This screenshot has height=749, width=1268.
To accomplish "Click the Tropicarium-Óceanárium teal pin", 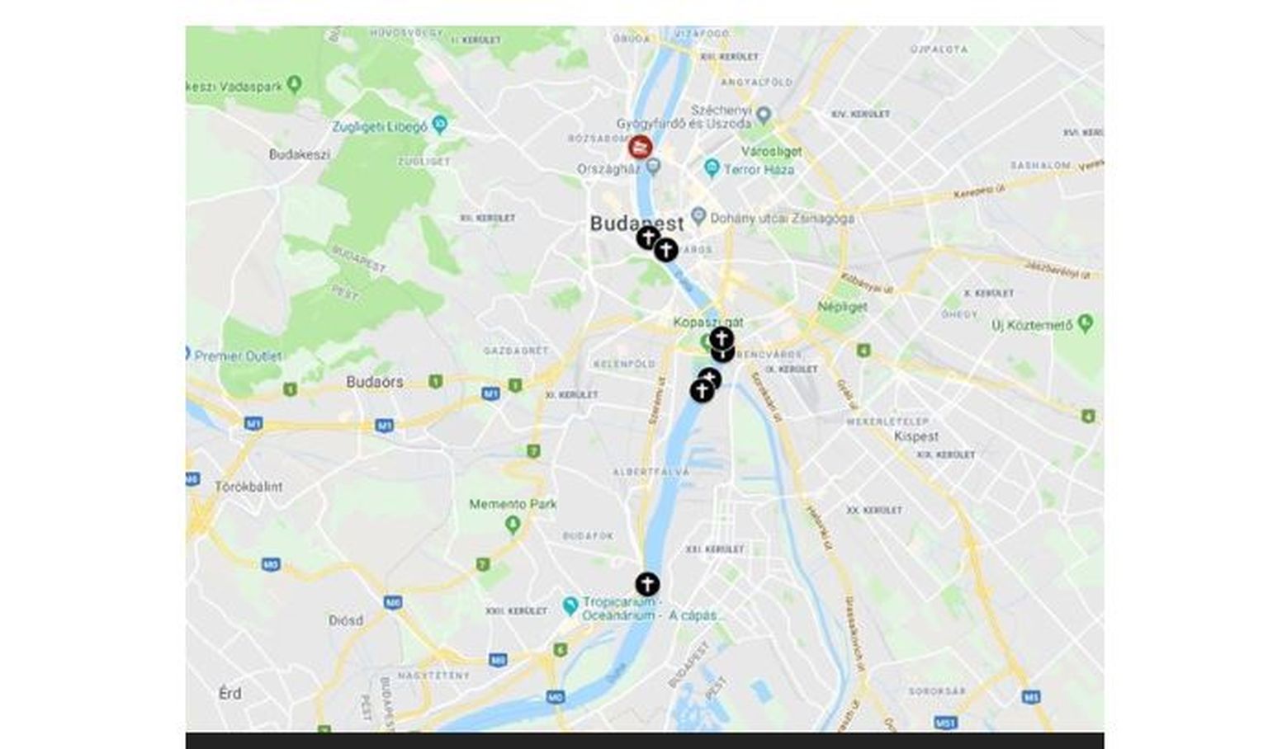I will [570, 606].
